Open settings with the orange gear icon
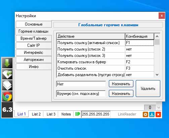The image size is (169, 138). click(x=145, y=114)
